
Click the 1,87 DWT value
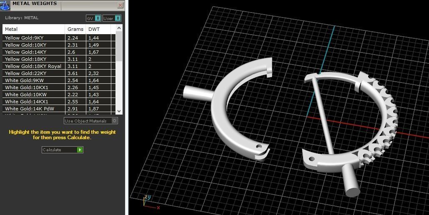coord(93,109)
